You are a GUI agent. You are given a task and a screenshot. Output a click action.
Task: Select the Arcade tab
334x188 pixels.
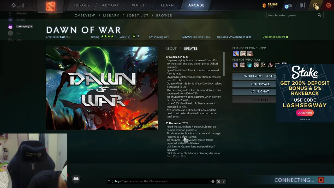(196, 5)
